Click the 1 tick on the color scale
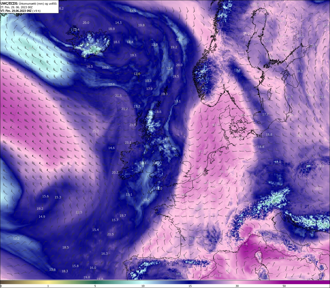This screenshot has width=330, height=288. coord(48,286)
